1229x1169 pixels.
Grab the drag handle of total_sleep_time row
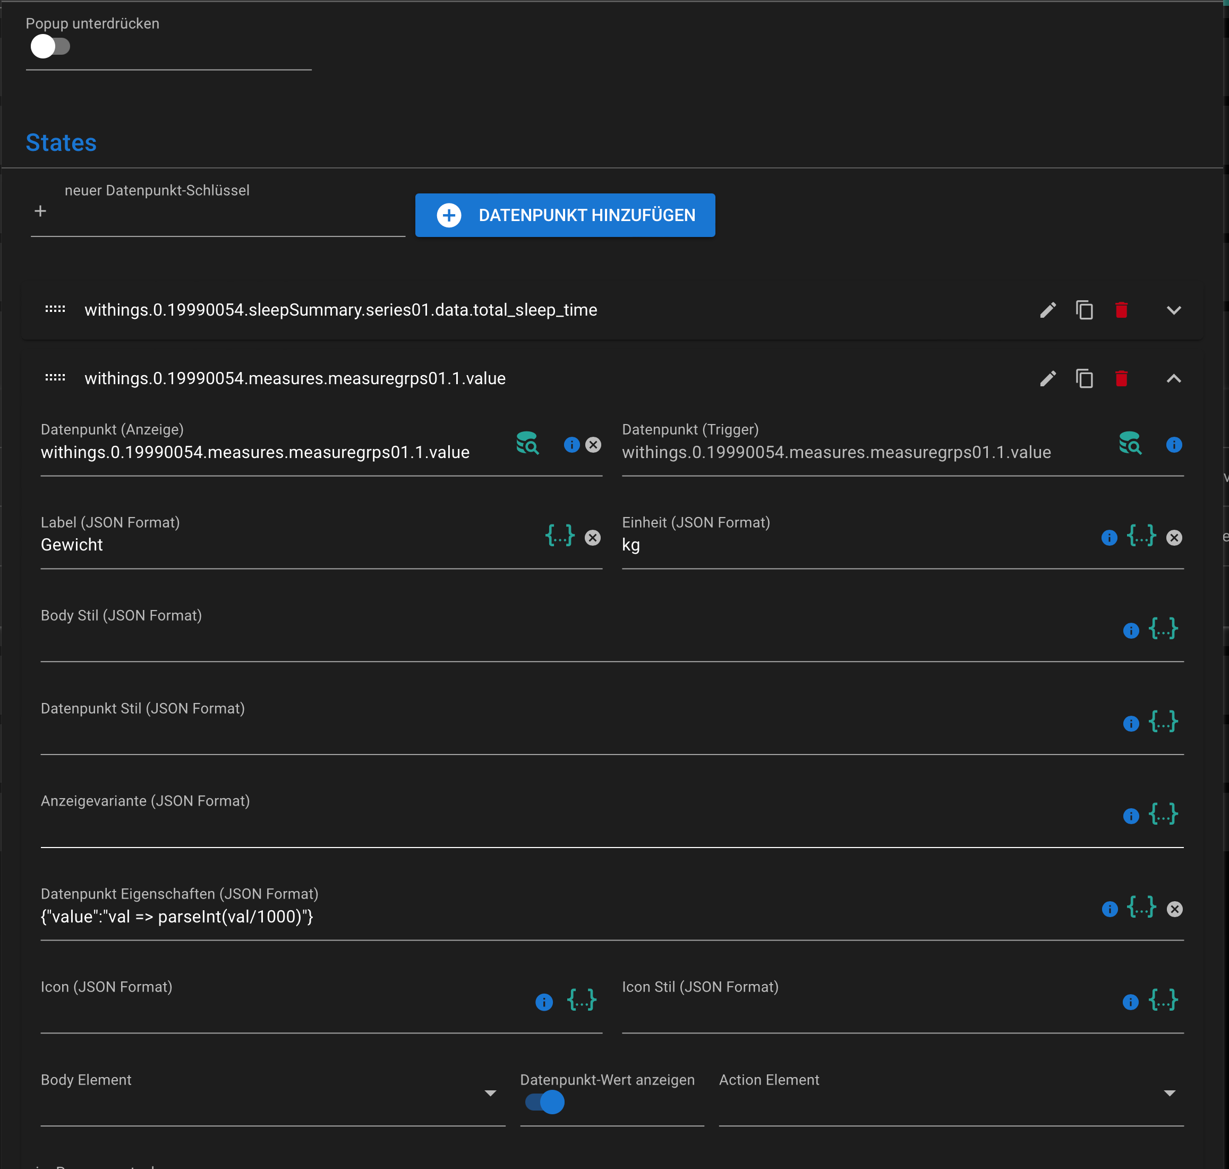point(55,310)
